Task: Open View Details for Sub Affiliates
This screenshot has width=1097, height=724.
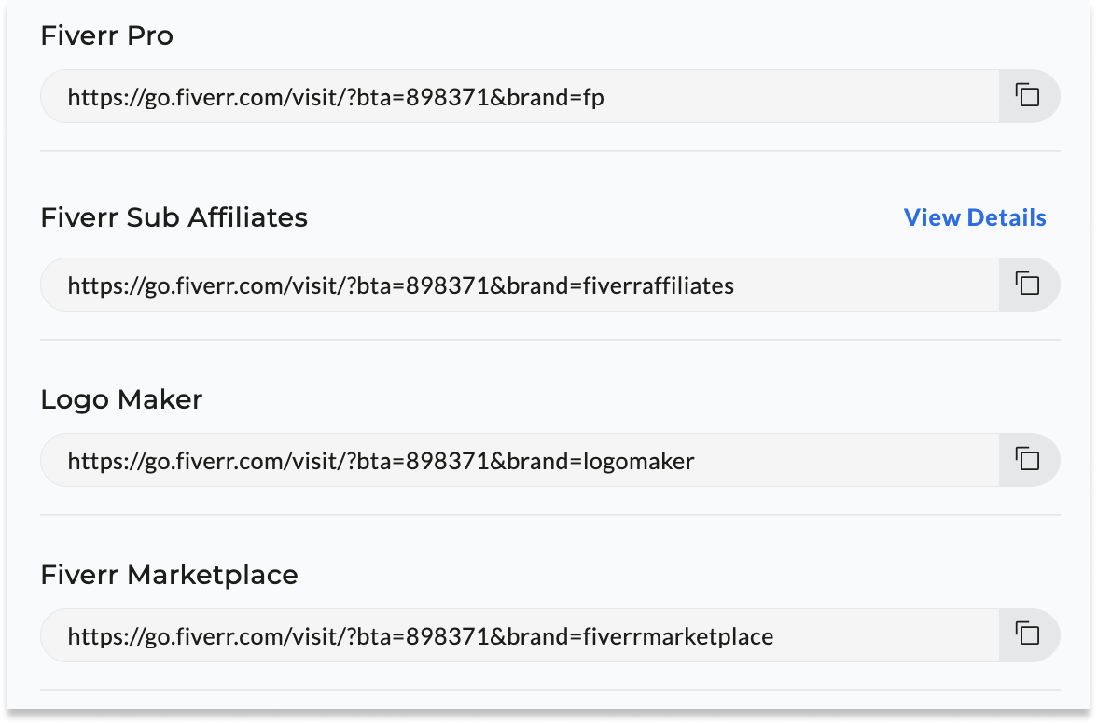Action: [975, 217]
